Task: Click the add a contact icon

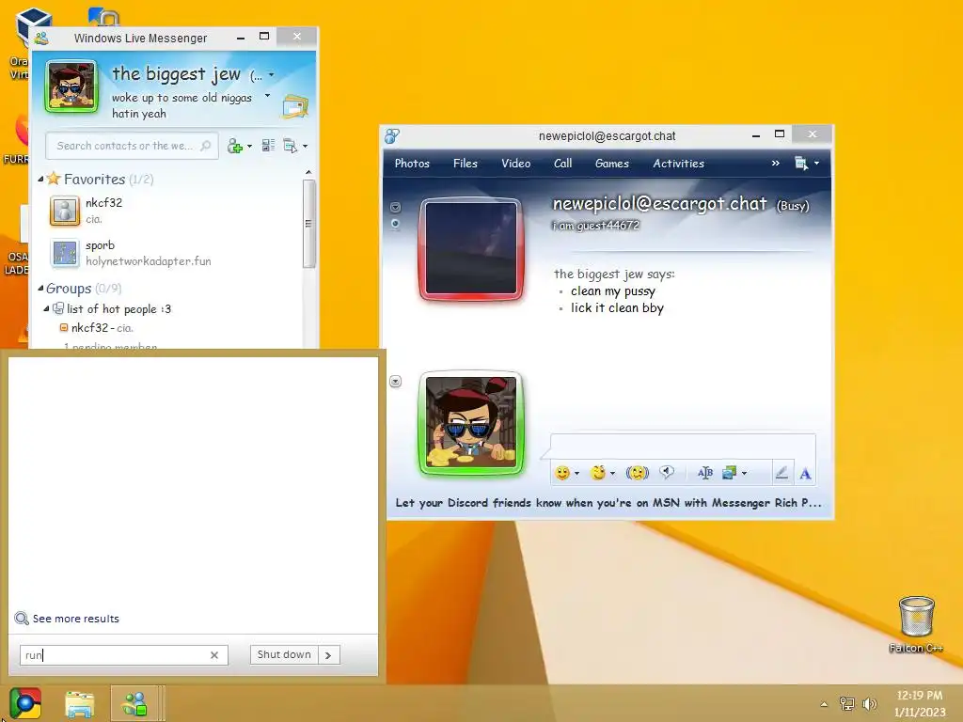Action: point(234,146)
